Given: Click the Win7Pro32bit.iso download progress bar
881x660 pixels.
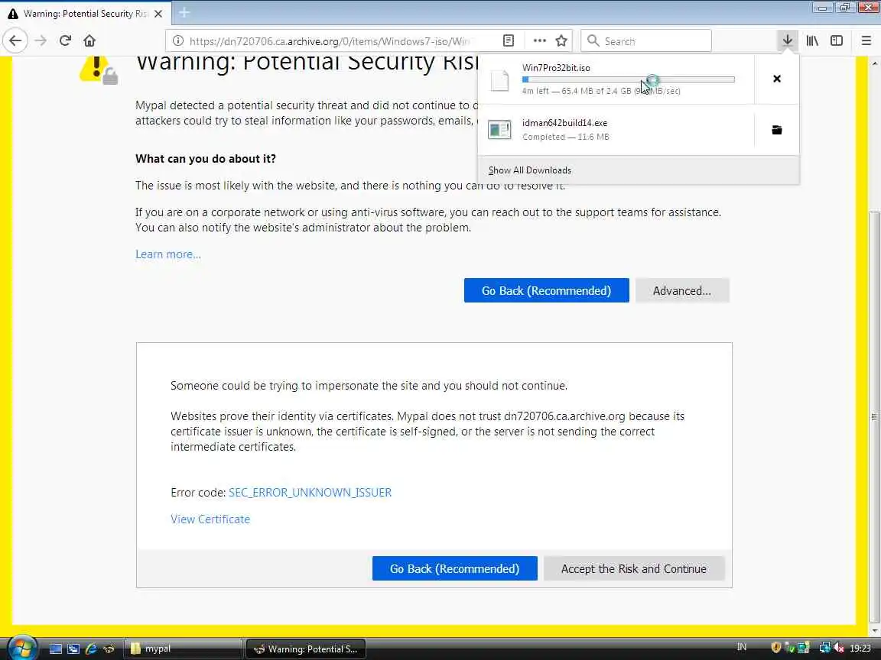Looking at the screenshot, I should click(x=628, y=79).
